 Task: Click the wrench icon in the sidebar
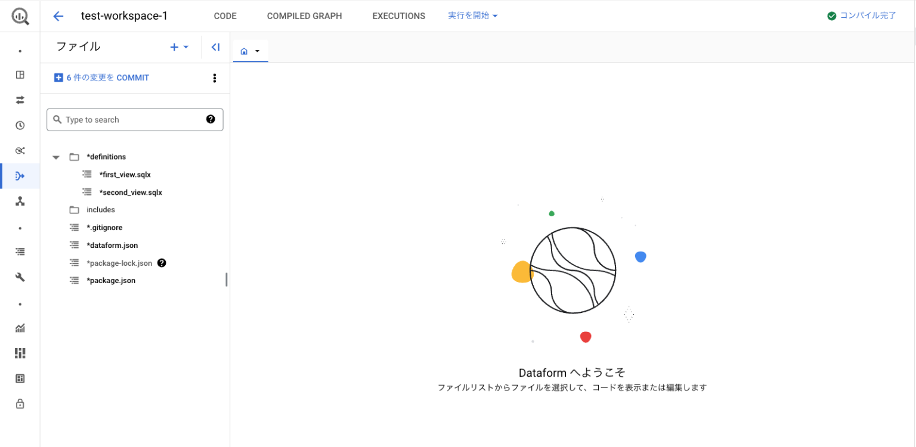coord(20,277)
